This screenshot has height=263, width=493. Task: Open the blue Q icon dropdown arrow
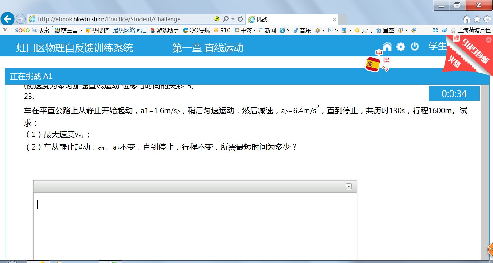[288, 30]
